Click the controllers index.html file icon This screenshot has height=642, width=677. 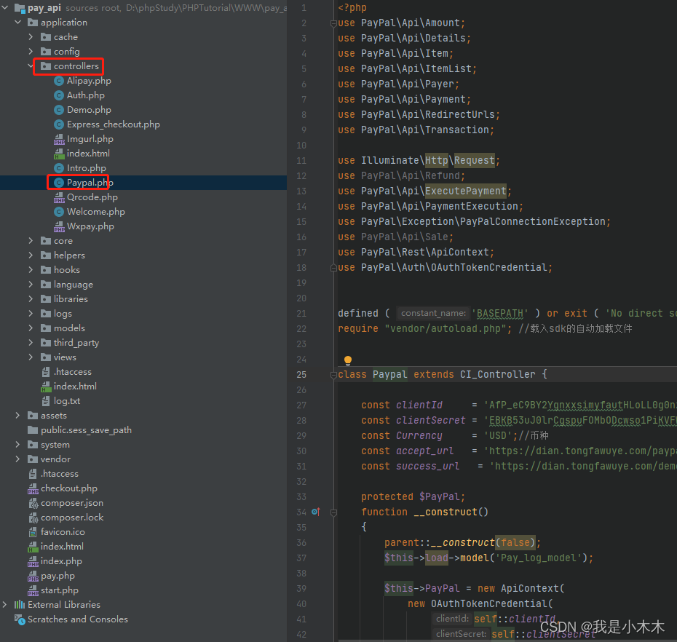tap(59, 154)
